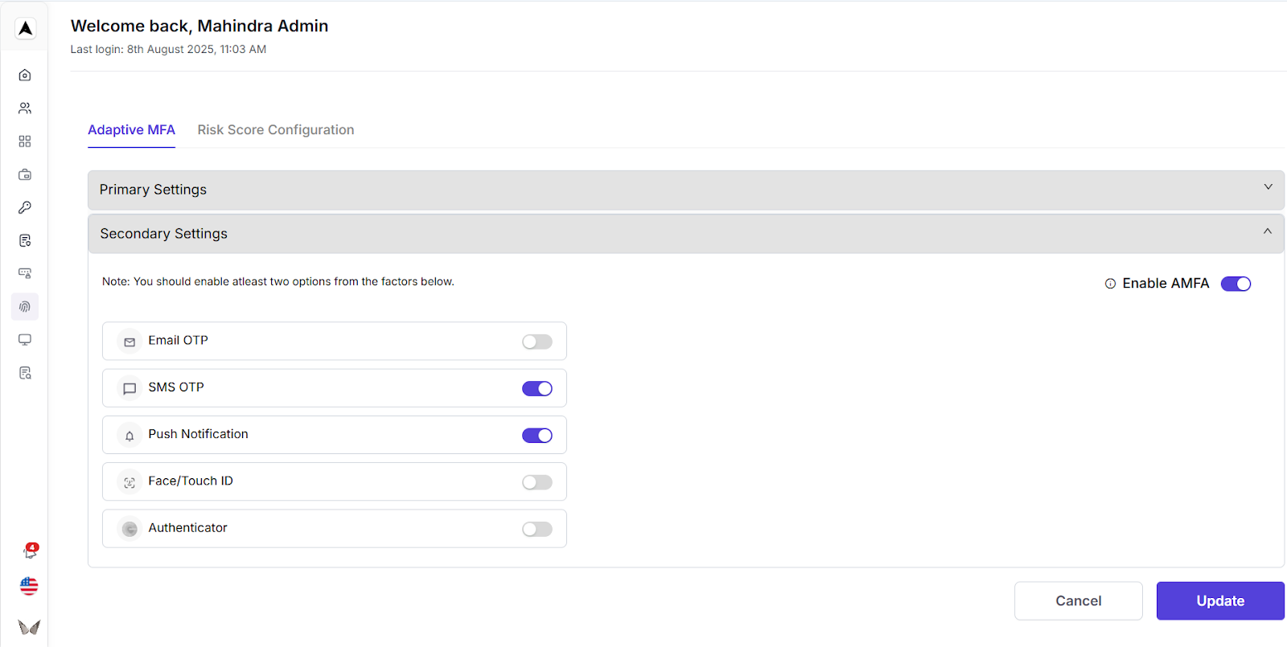Expand Primary Settings chevron
This screenshot has width=1287, height=647.
pyautogui.click(x=1268, y=187)
